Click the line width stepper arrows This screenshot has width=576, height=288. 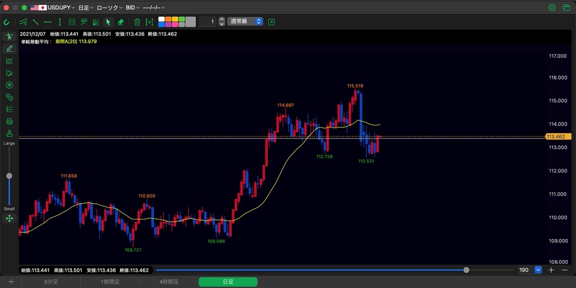[222, 22]
